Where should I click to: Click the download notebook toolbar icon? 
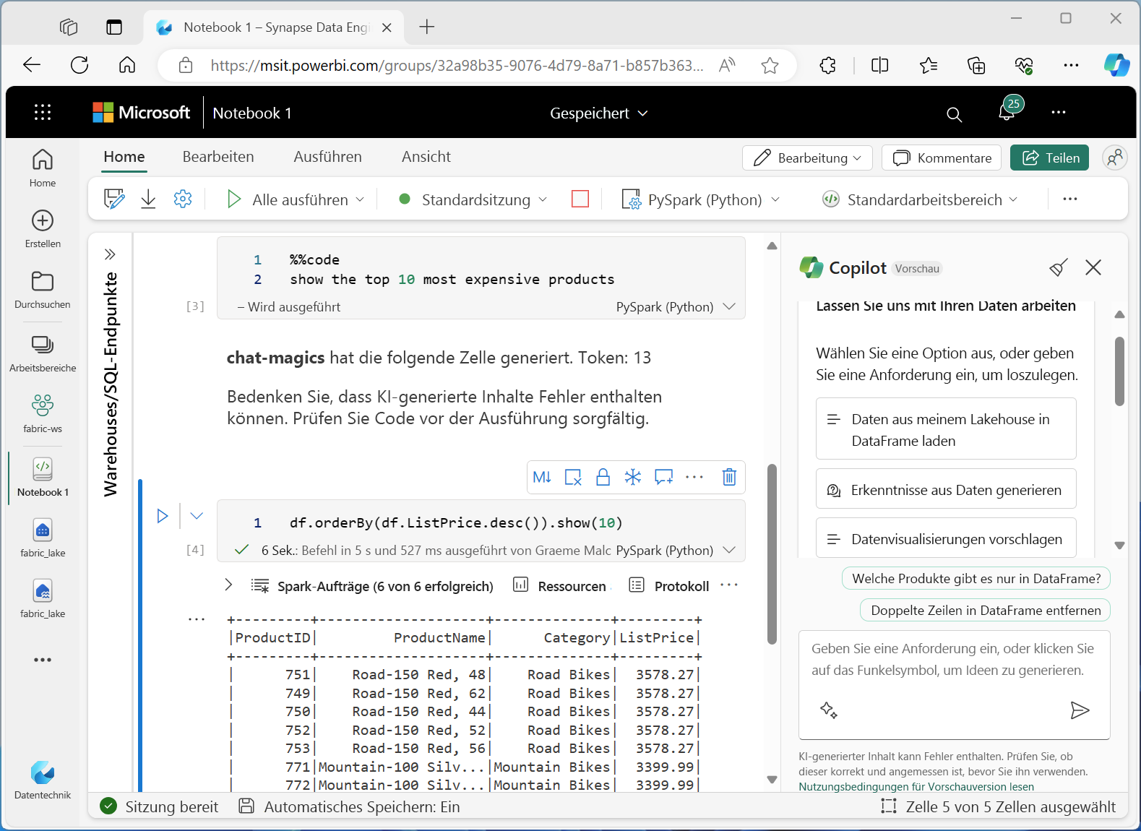pos(148,199)
